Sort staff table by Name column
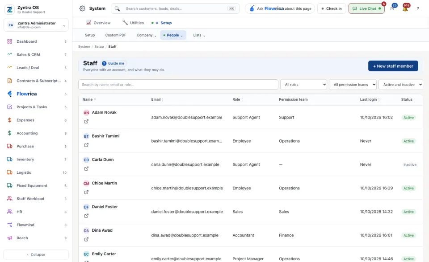Image resolution: width=429 pixels, height=262 pixels. [89, 100]
